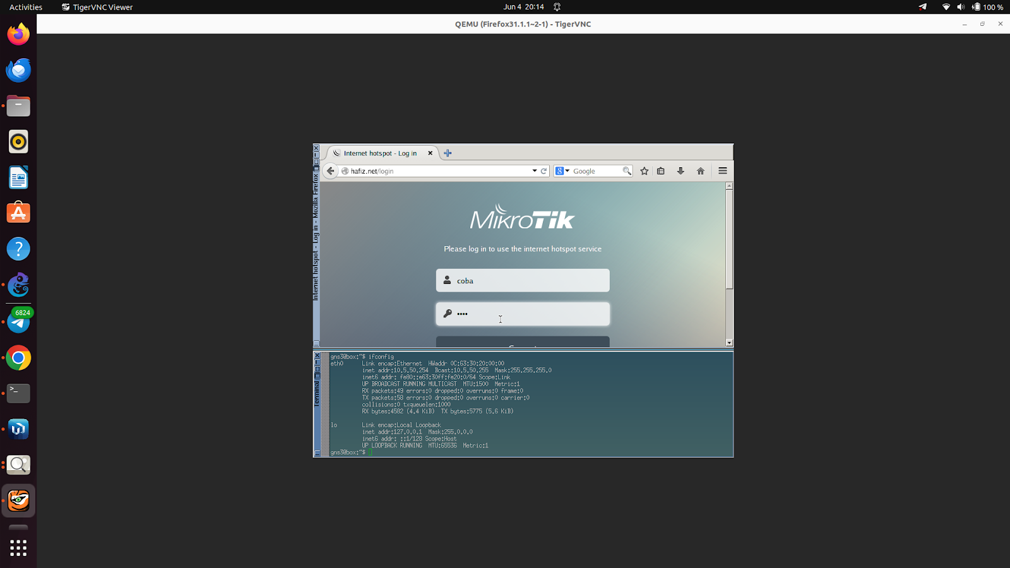Image resolution: width=1010 pixels, height=568 pixels.
Task: Open the clock and calendar panel
Action: pos(523,7)
